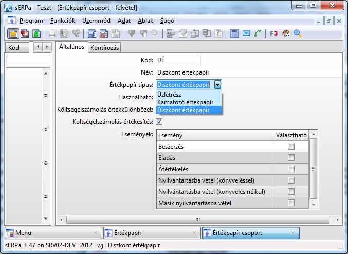Click the star favorites toolbar icon
Viewport: 348px width, 254px height.
[x=13, y=33]
